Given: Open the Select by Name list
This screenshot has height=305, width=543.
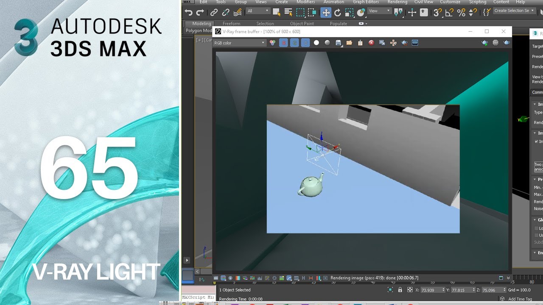Looking at the screenshot, I should click(288, 12).
